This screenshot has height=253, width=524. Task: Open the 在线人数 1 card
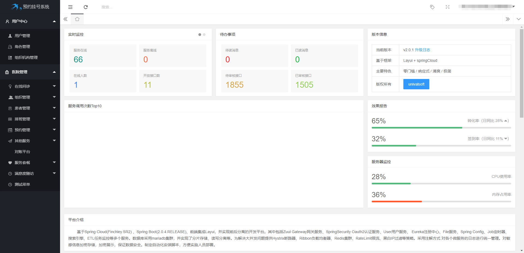tap(103, 81)
